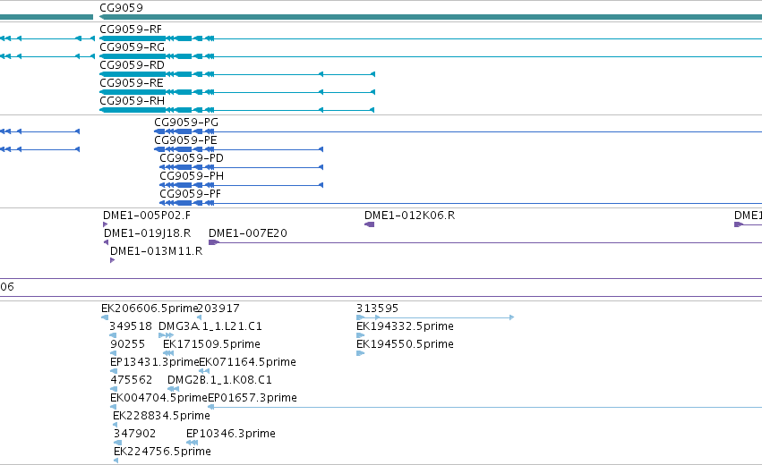Click the EP10346.3prime EST glyph
Viewport: 762px width, 465px height.
(x=192, y=443)
